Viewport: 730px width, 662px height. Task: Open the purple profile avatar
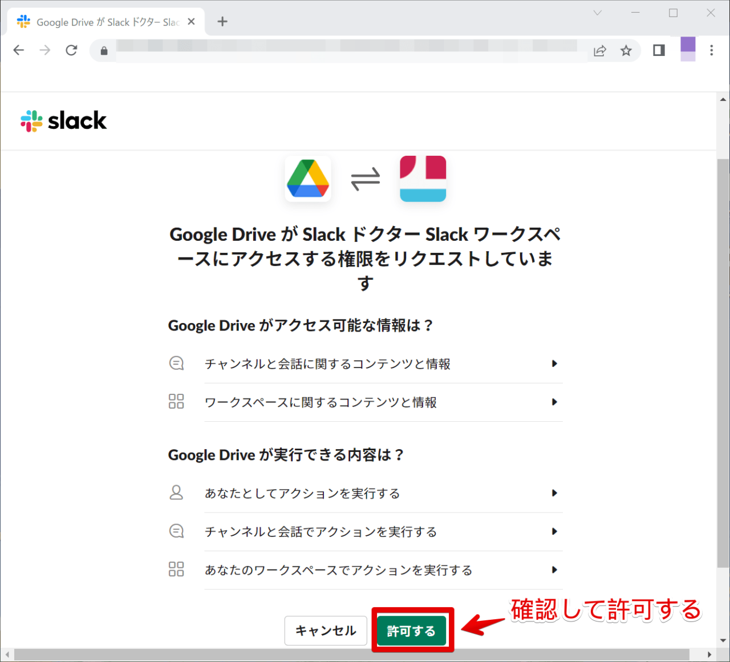tap(688, 49)
